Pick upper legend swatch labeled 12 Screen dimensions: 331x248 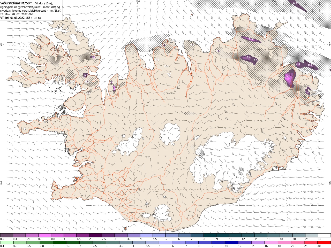[248, 235]
